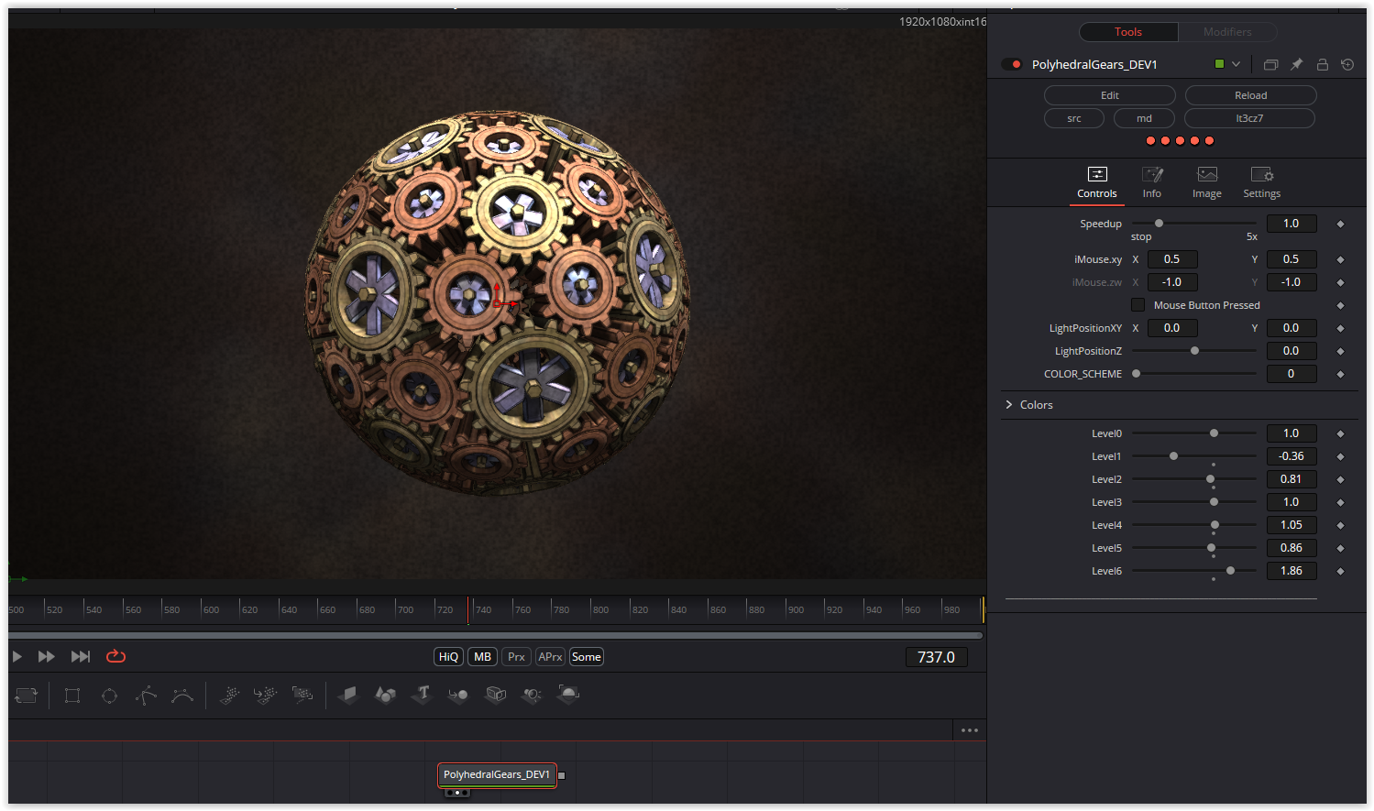Add a Renderer 3D node

[568, 694]
